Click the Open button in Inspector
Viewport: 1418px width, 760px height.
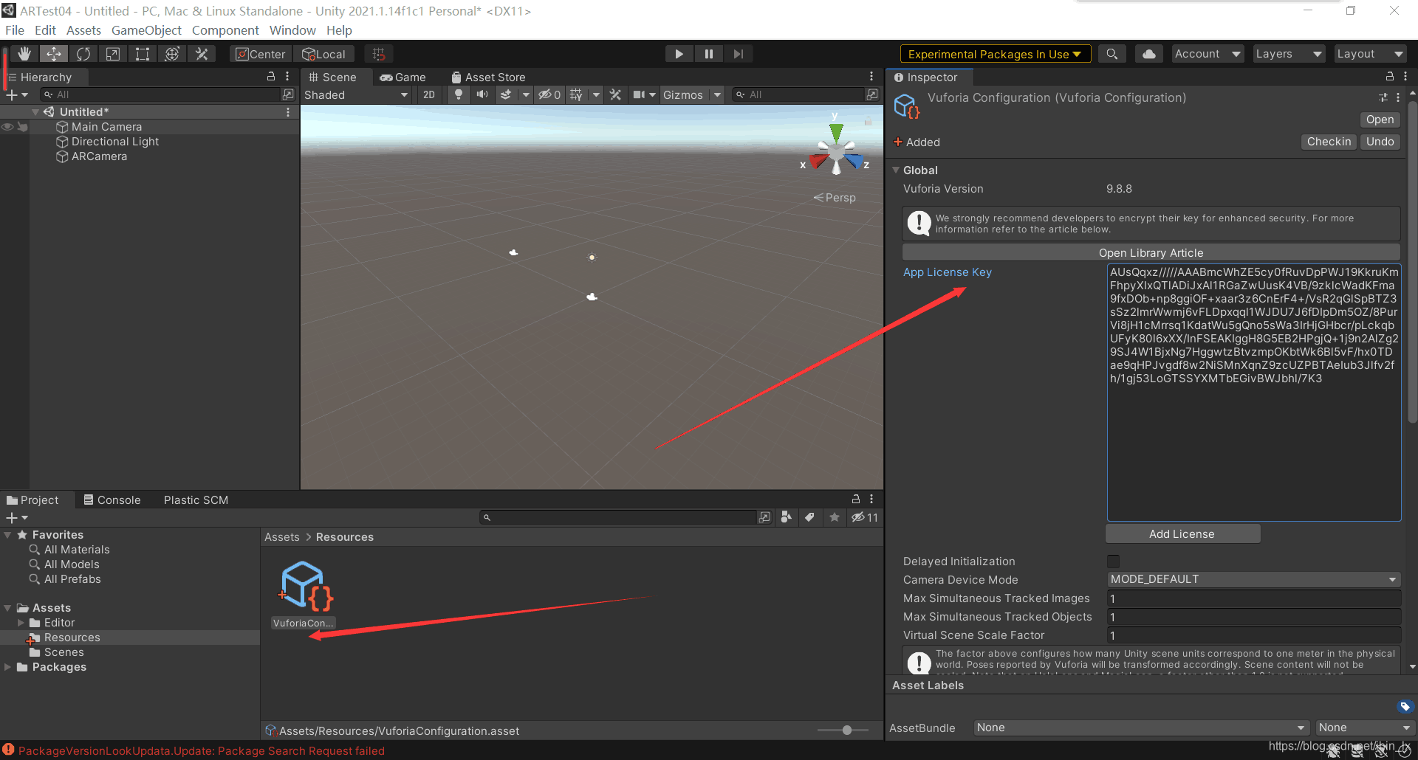click(1380, 120)
